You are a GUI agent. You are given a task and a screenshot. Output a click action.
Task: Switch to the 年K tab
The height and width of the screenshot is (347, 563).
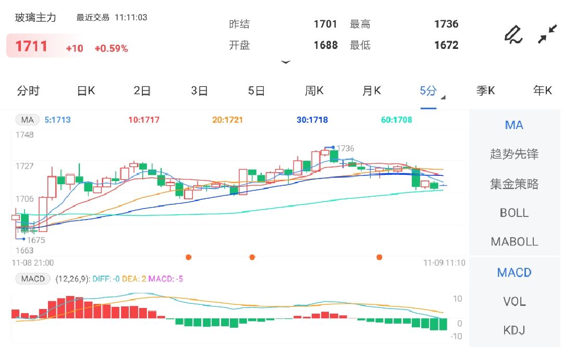(542, 91)
